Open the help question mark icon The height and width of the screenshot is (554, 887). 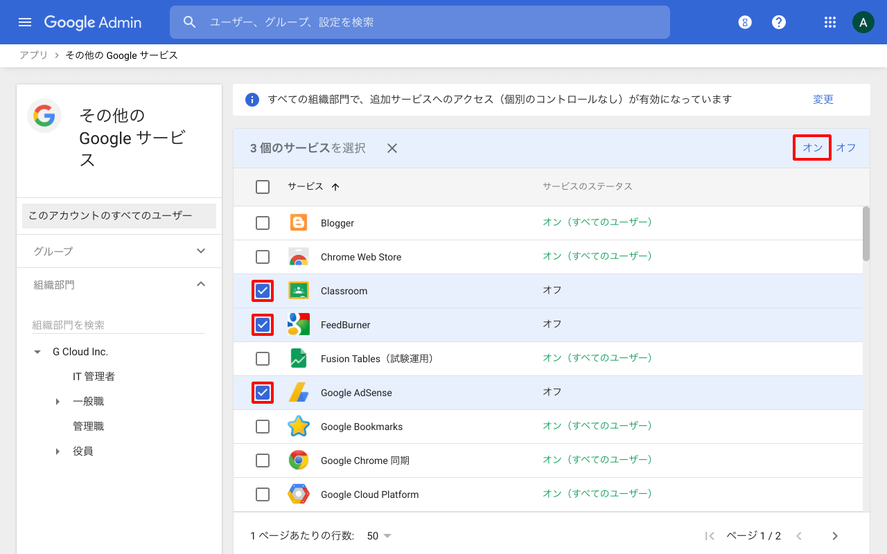click(x=779, y=22)
